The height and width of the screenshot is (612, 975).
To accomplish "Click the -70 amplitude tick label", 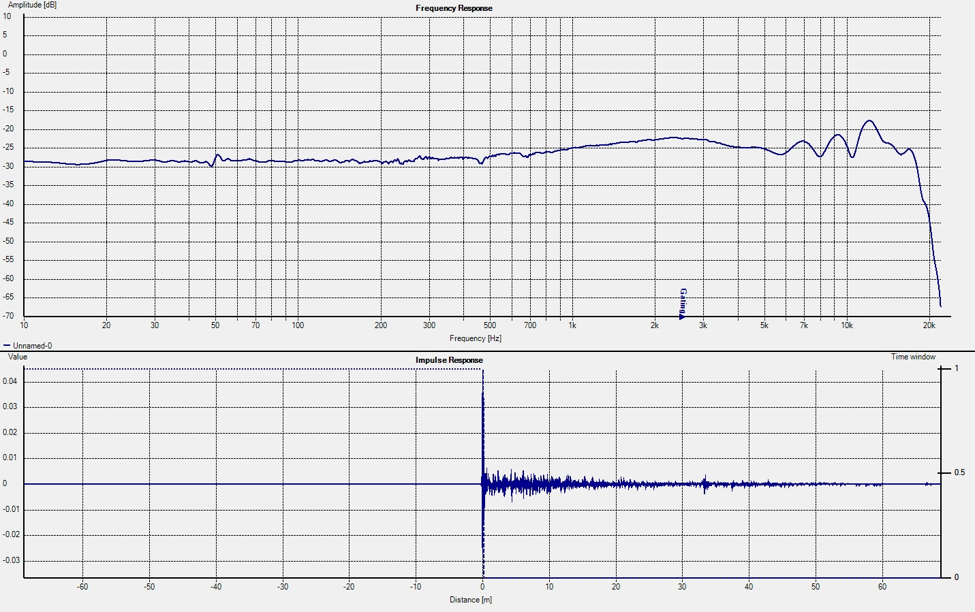I will (8, 317).
